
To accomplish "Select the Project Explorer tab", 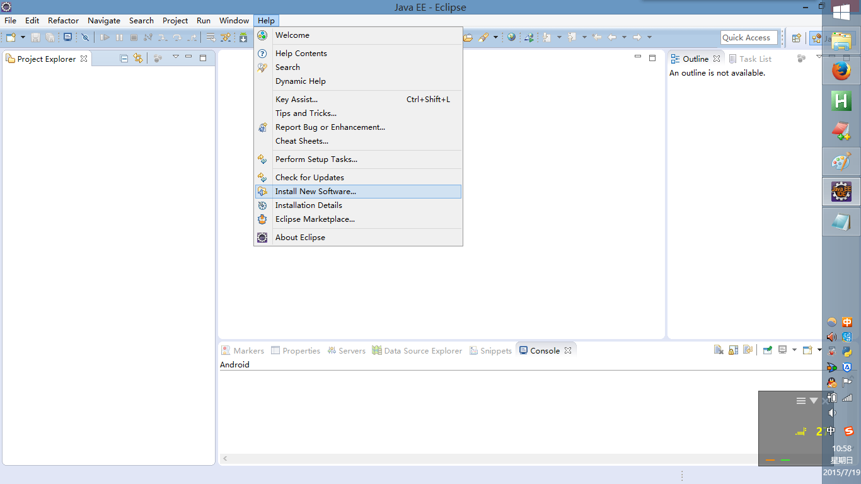I will point(46,59).
